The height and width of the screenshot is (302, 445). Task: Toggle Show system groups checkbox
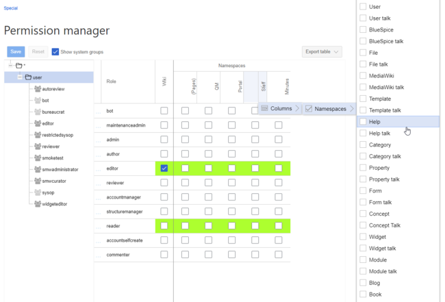click(55, 52)
